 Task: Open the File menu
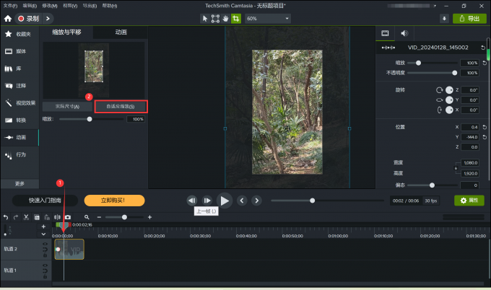point(10,6)
